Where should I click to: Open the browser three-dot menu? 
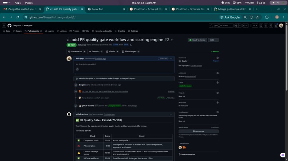point(284,17)
